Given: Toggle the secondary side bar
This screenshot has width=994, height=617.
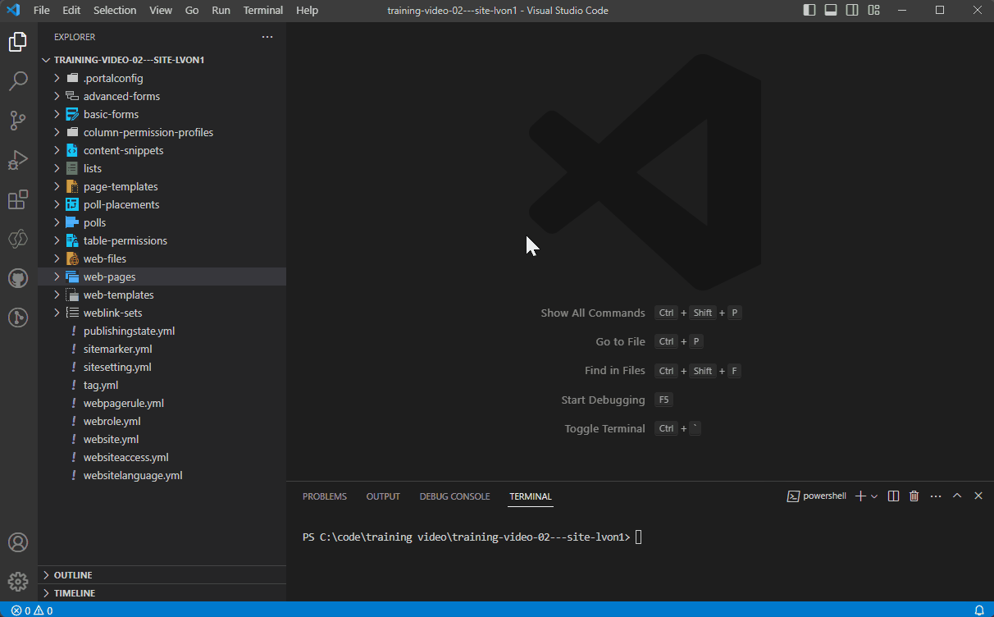Looking at the screenshot, I should 850,10.
